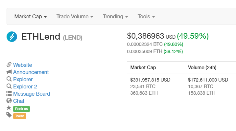Viewport: 236px width, 131px height.
Task: Click the tag icon beside Token
Action: (x=9, y=115)
